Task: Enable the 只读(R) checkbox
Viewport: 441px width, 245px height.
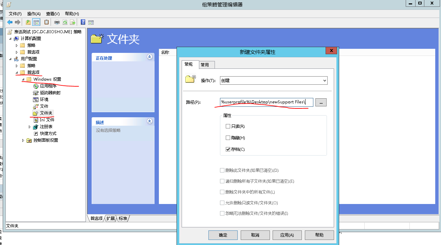Action: tap(228, 126)
